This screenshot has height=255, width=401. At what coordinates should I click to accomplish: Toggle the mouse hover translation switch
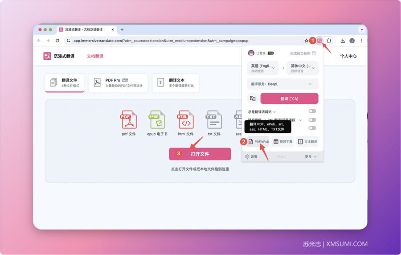pos(312,120)
